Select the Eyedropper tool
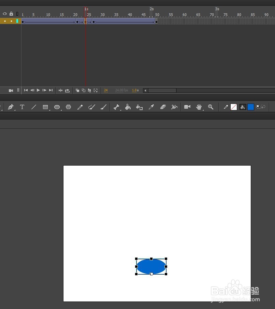 coord(151,107)
